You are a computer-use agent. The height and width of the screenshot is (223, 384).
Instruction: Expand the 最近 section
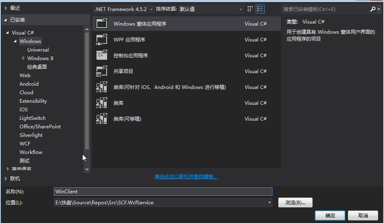click(x=6, y=8)
